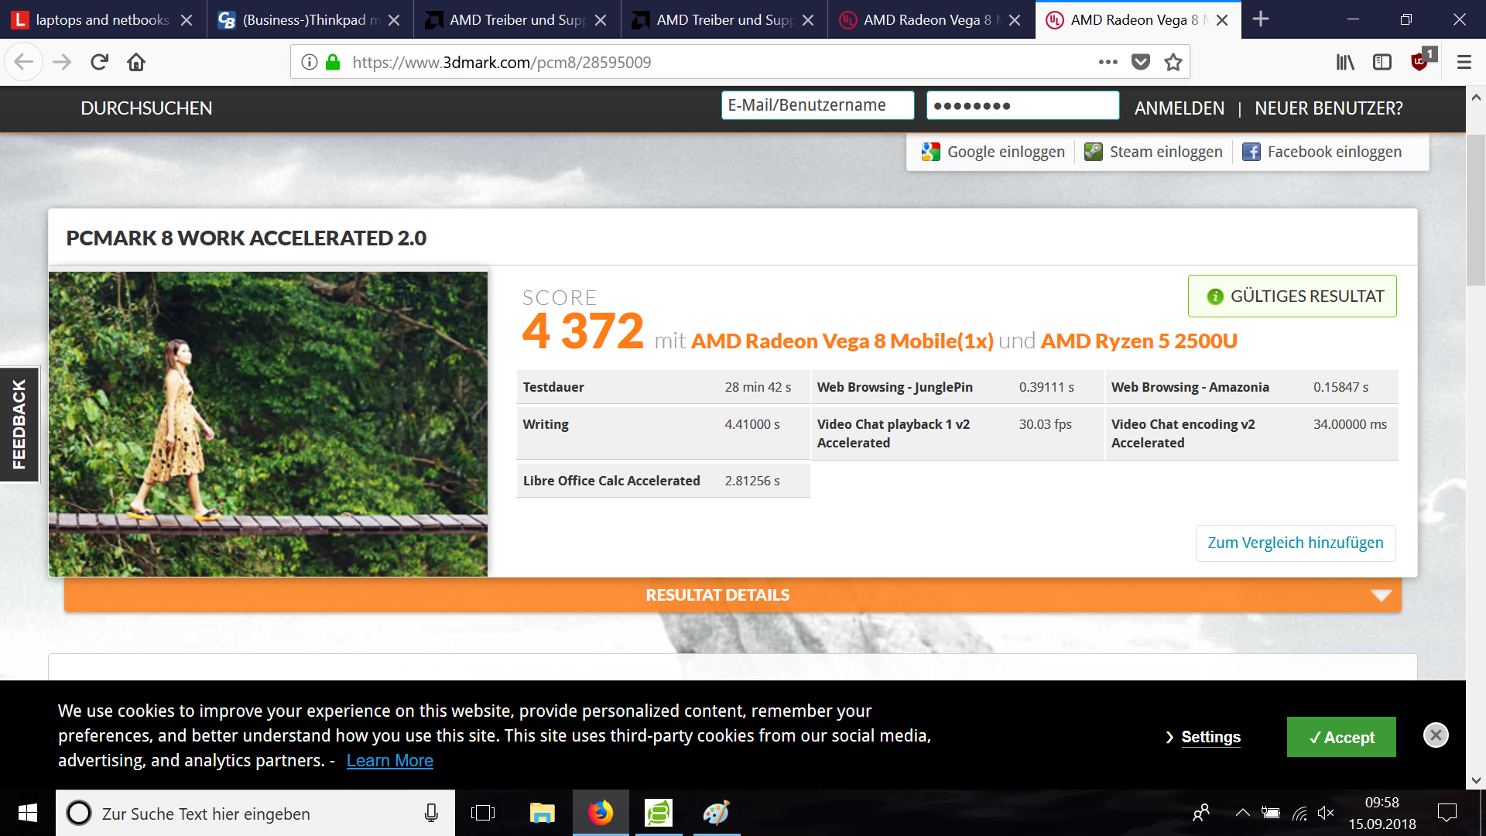The image size is (1486, 836).
Task: Open the Feedback side tab
Action: pos(19,424)
